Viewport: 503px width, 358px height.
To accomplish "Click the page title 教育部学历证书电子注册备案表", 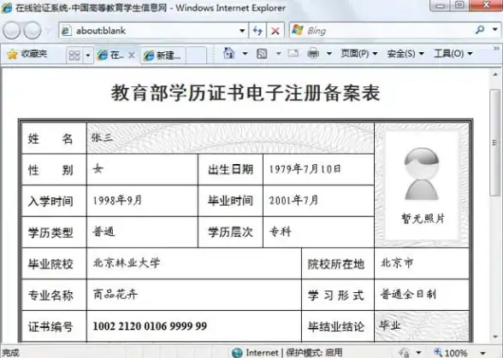I will (x=246, y=93).
